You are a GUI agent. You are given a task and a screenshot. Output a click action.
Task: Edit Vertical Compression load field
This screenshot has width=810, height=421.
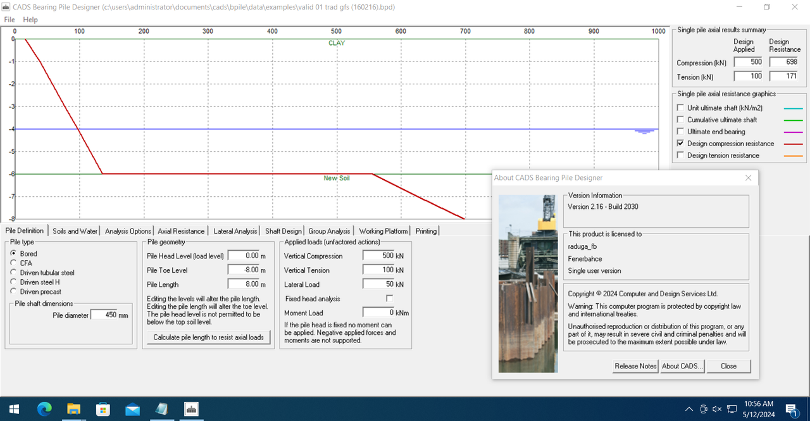378,256
